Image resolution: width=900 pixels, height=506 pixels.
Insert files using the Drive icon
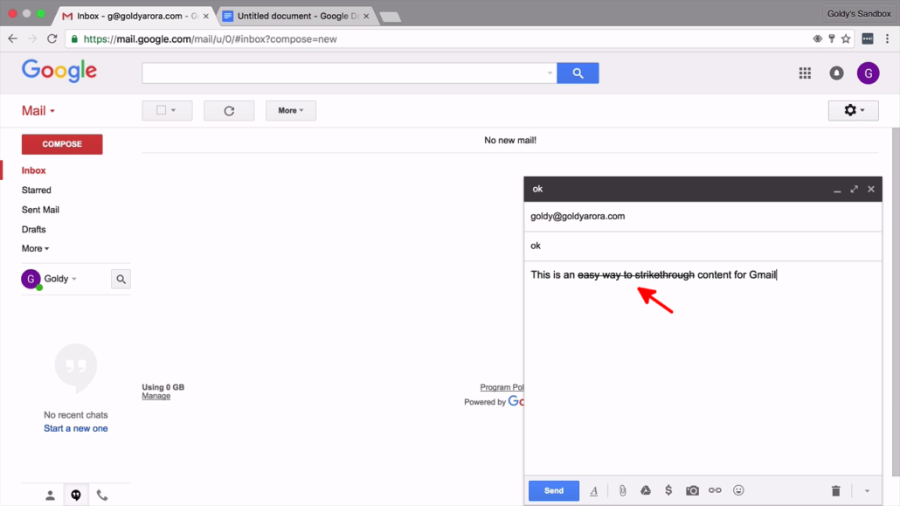646,490
